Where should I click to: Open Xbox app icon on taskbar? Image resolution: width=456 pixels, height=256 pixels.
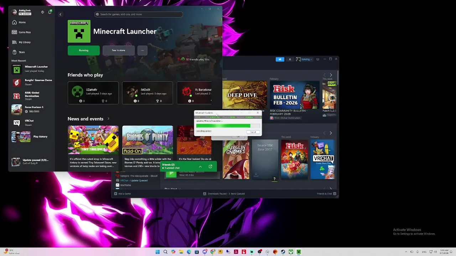(x=291, y=252)
